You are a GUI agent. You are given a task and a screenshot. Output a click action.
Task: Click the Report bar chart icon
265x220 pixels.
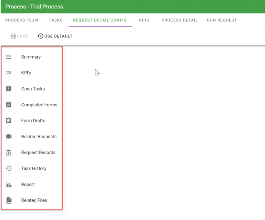[x=9, y=184]
